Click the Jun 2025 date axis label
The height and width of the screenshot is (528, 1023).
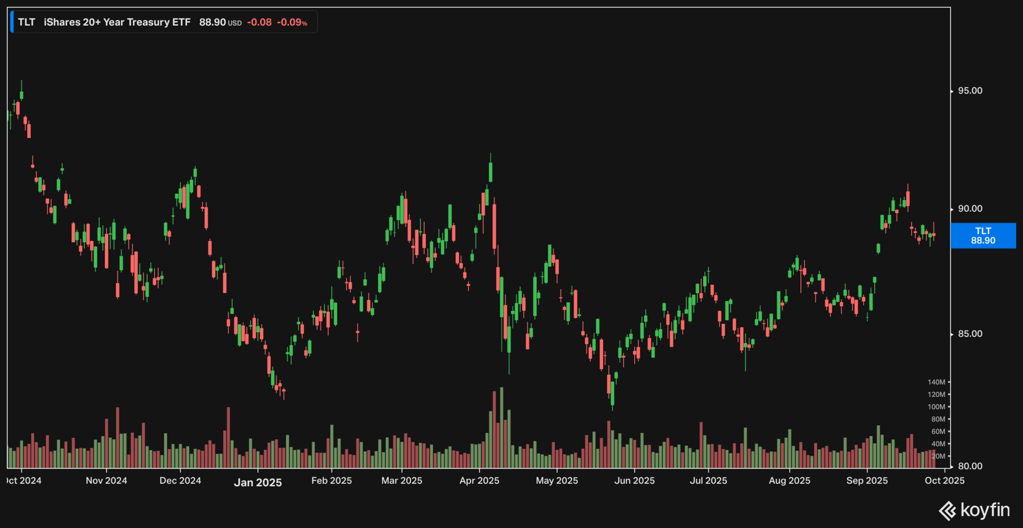(635, 481)
